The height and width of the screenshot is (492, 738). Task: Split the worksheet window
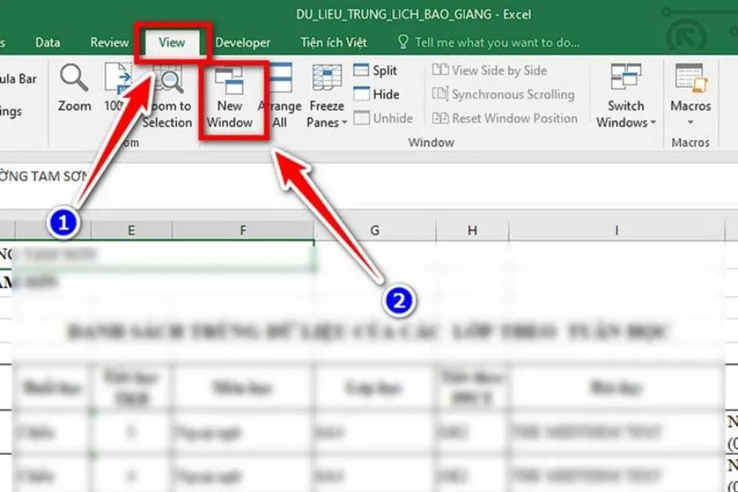(x=375, y=71)
